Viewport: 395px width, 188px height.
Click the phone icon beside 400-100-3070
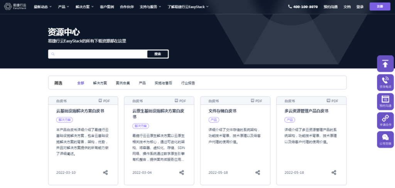[x=290, y=7]
